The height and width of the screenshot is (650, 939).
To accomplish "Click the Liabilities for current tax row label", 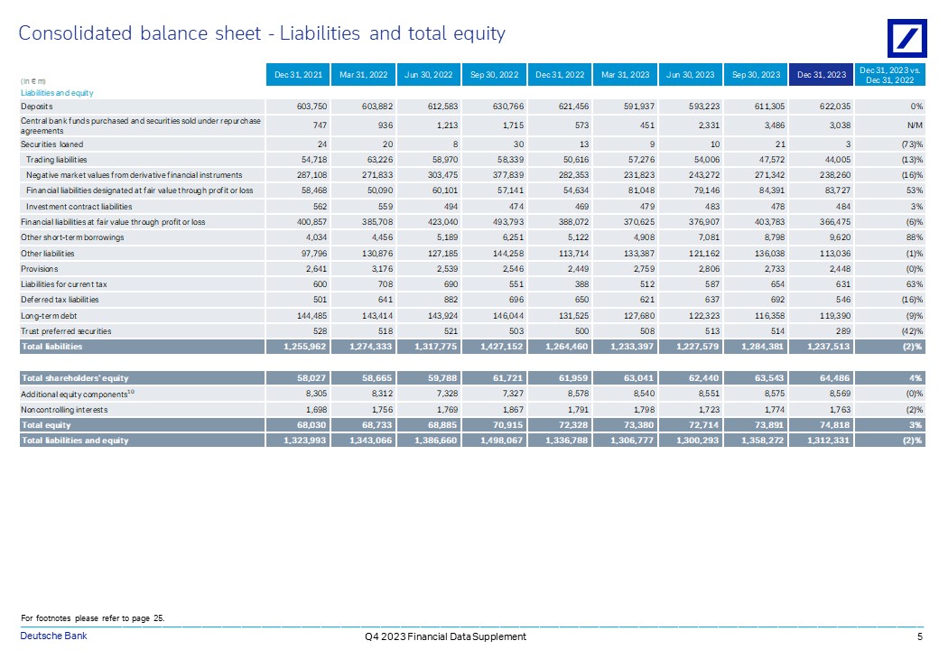I will pyautogui.click(x=64, y=284).
